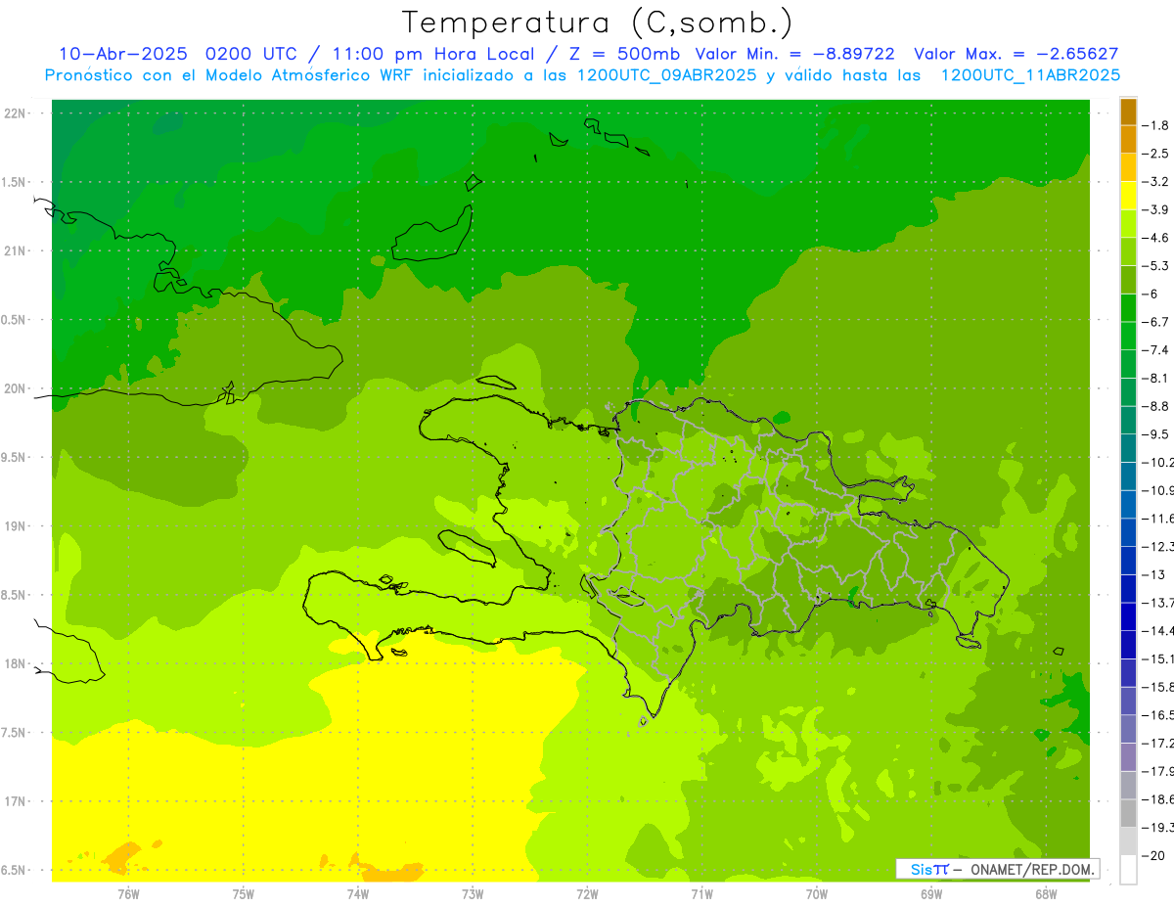Pick the dark blue swatch between -13.7 and -14.4

pyautogui.click(x=1128, y=616)
